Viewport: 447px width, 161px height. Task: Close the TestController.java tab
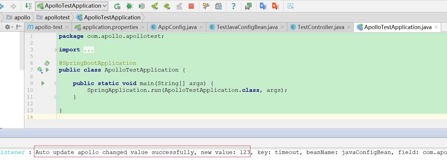pyautogui.click(x=349, y=27)
